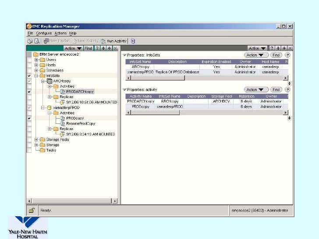Image resolution: width=319 pixels, height=239 pixels.
Task: Toggle the checkbox beside PRODcopy tree row
Action: tap(29, 118)
